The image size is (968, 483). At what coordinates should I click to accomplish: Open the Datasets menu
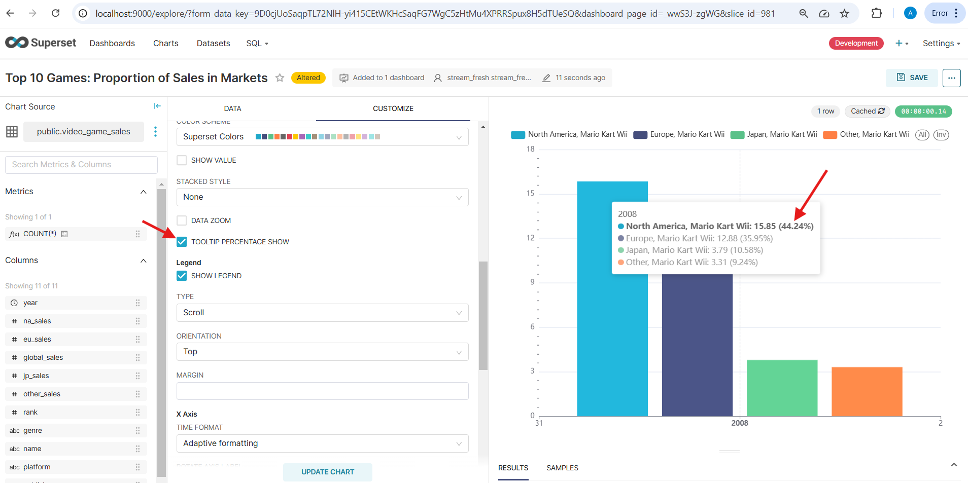[x=214, y=44]
